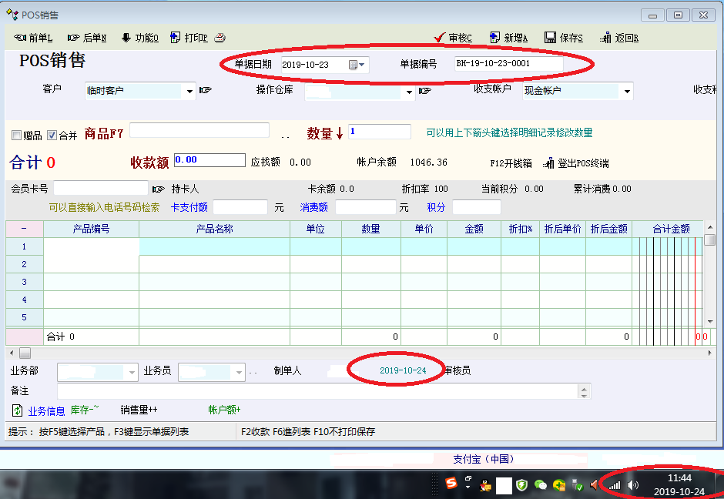Click the 业务信息 link
The image size is (724, 499).
pyautogui.click(x=46, y=411)
